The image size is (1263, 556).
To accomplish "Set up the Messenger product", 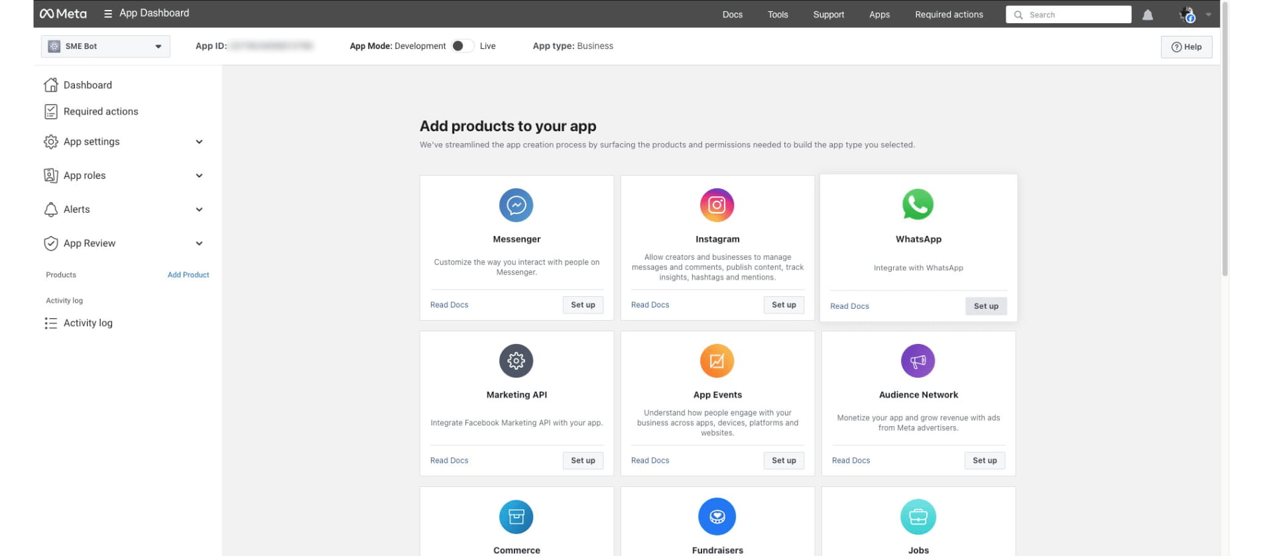I will point(583,305).
